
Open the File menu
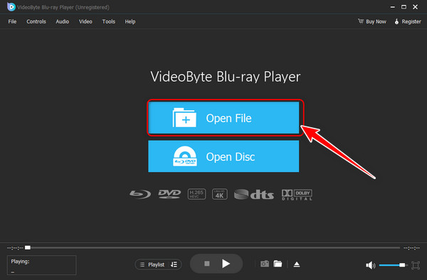12,21
